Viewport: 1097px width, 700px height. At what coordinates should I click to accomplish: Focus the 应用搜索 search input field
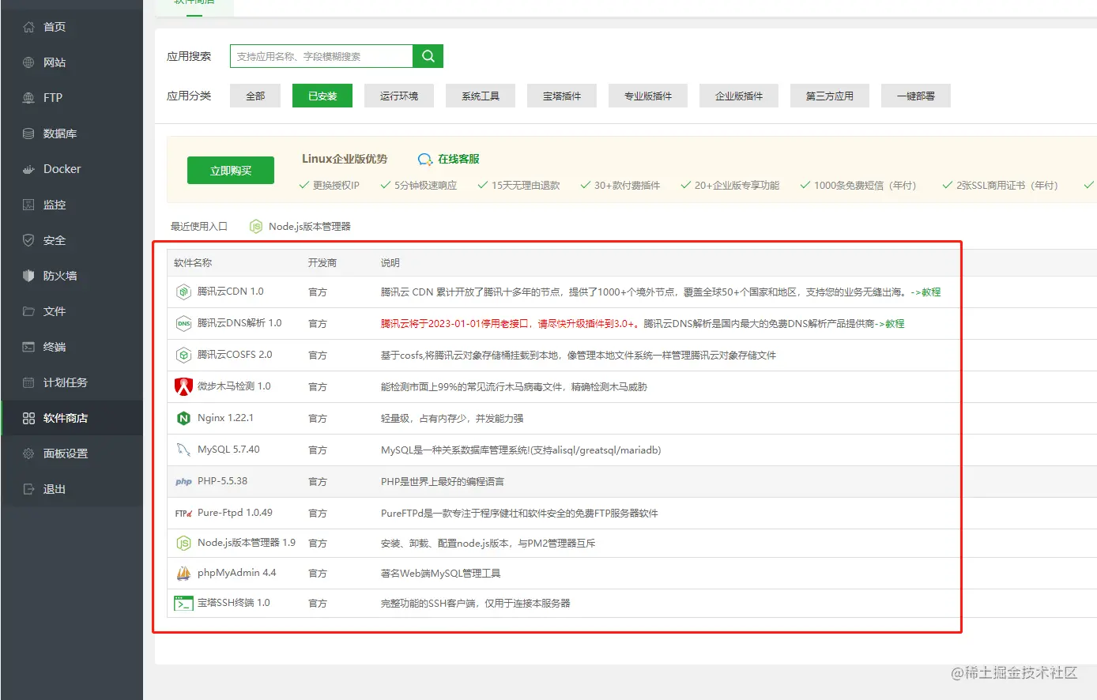(x=322, y=56)
